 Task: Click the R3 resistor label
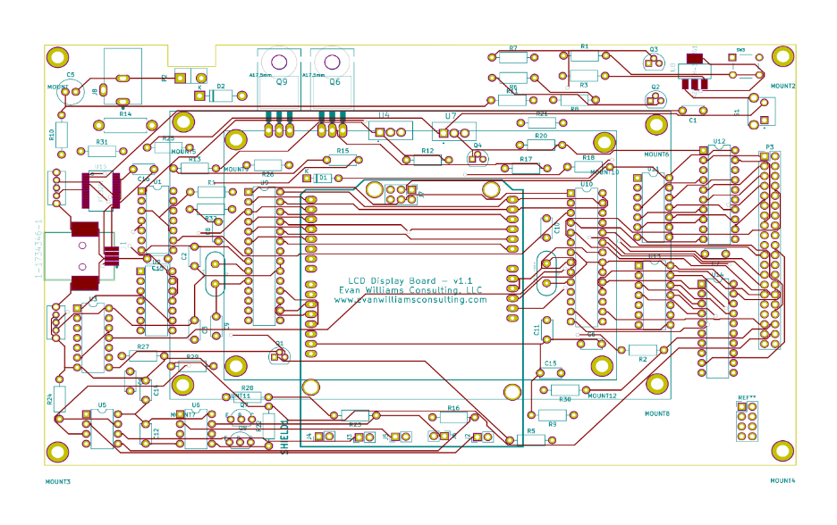coord(583,86)
